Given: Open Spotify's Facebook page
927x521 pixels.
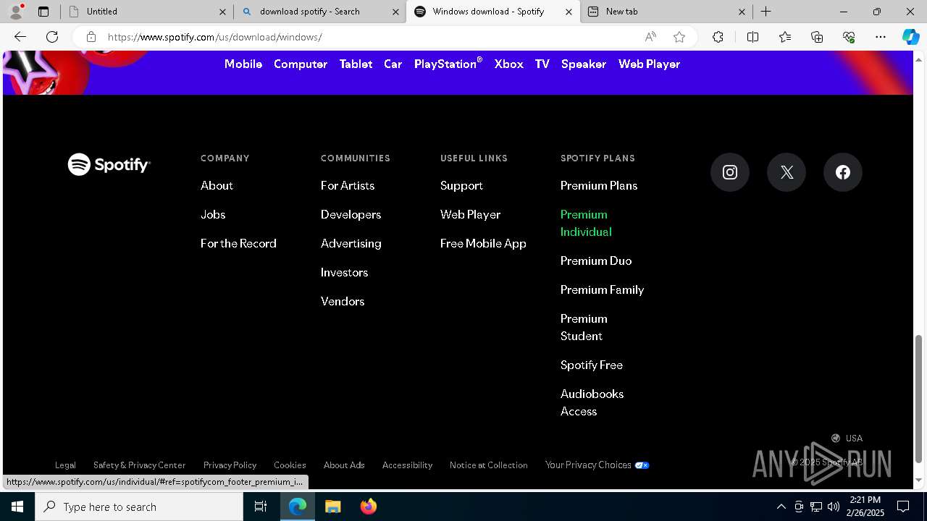Looking at the screenshot, I should 843,172.
